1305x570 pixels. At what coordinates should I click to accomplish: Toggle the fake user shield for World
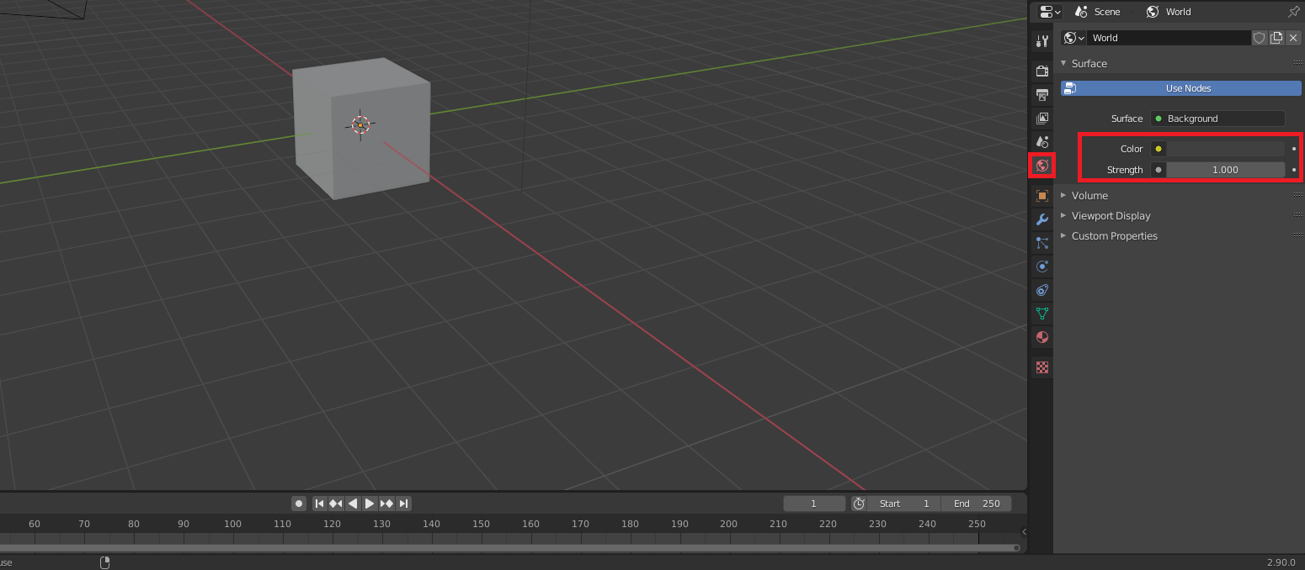click(1260, 38)
